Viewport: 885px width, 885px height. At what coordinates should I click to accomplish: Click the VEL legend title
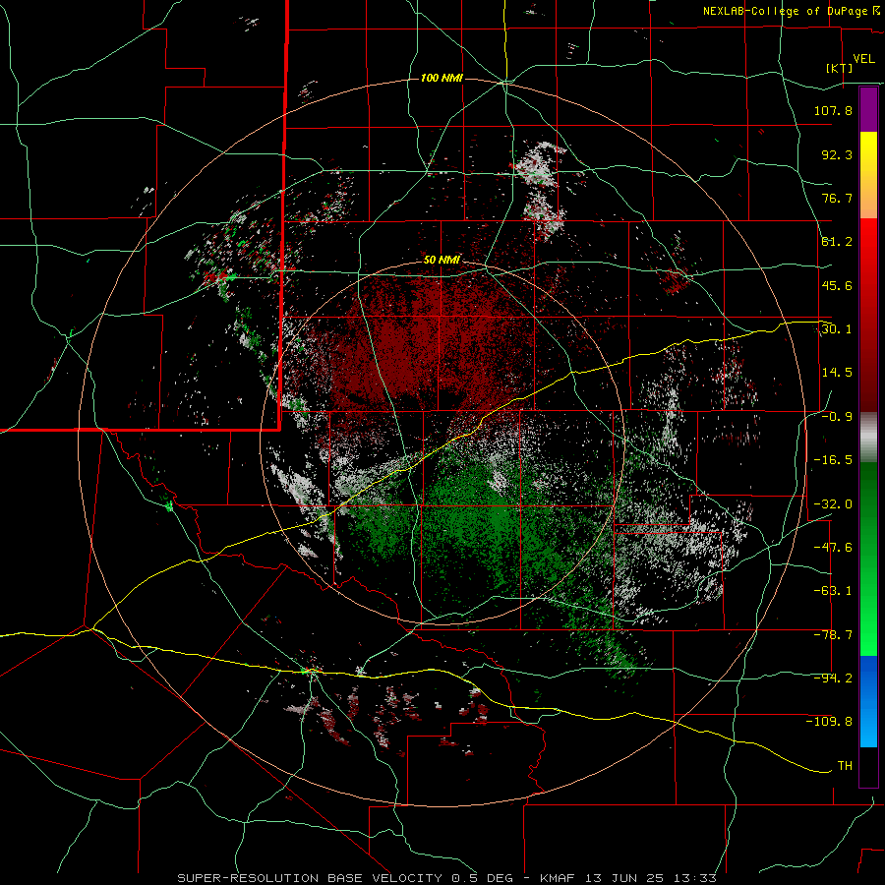[863, 59]
